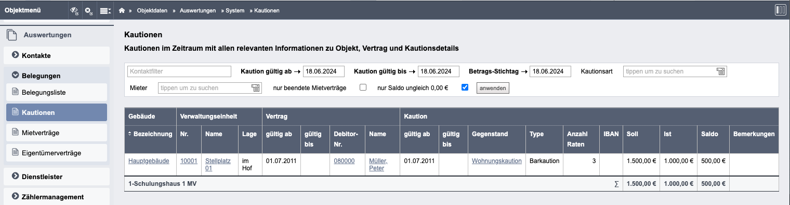Image resolution: width=790 pixels, height=205 pixels.
Task: Open Müller, Peter contact link
Action: click(378, 165)
